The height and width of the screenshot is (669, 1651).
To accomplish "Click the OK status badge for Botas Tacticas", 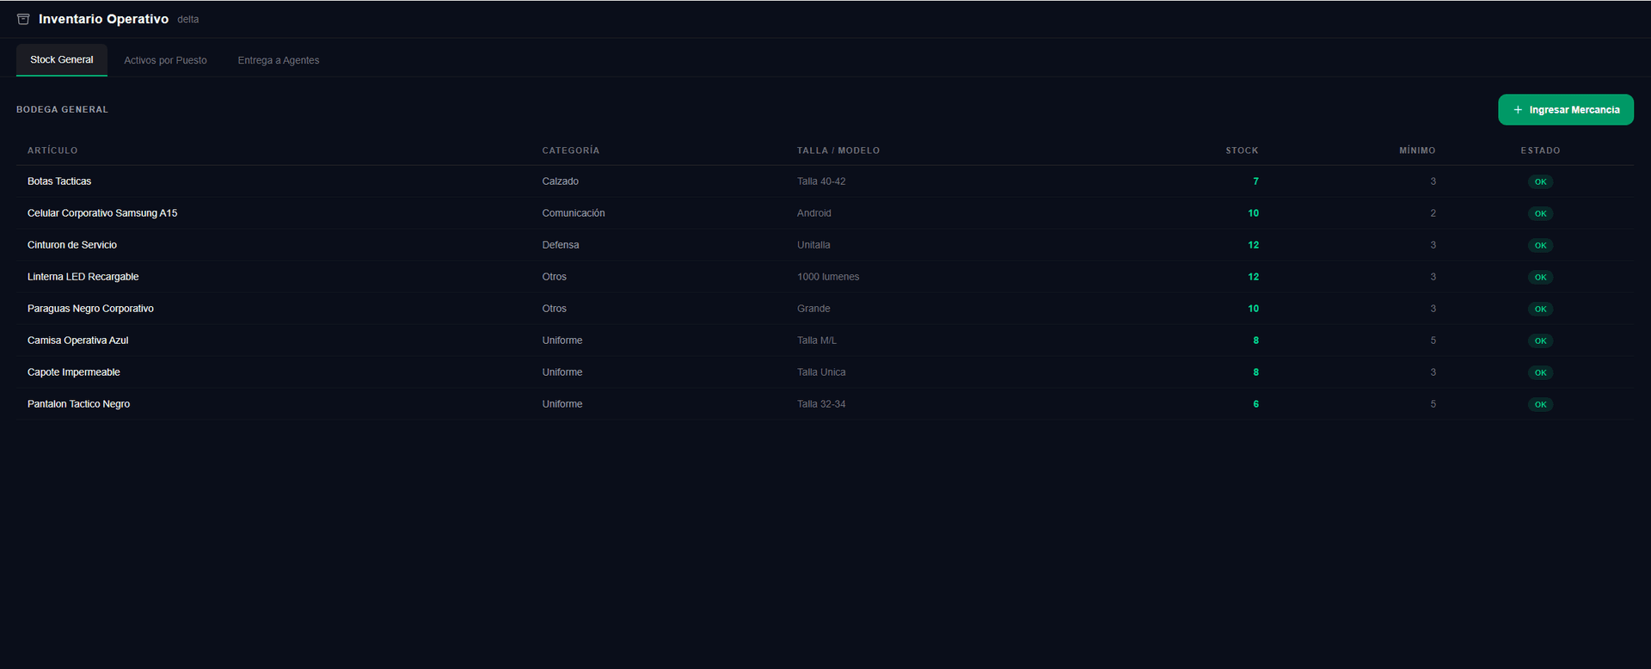I will coord(1540,181).
